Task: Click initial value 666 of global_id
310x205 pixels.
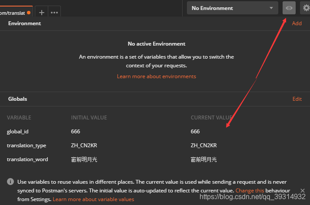Action: [76, 132]
